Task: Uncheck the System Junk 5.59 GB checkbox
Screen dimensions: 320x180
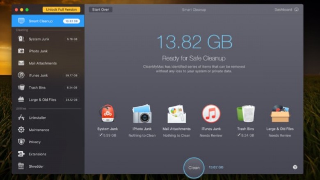Action: point(101,135)
